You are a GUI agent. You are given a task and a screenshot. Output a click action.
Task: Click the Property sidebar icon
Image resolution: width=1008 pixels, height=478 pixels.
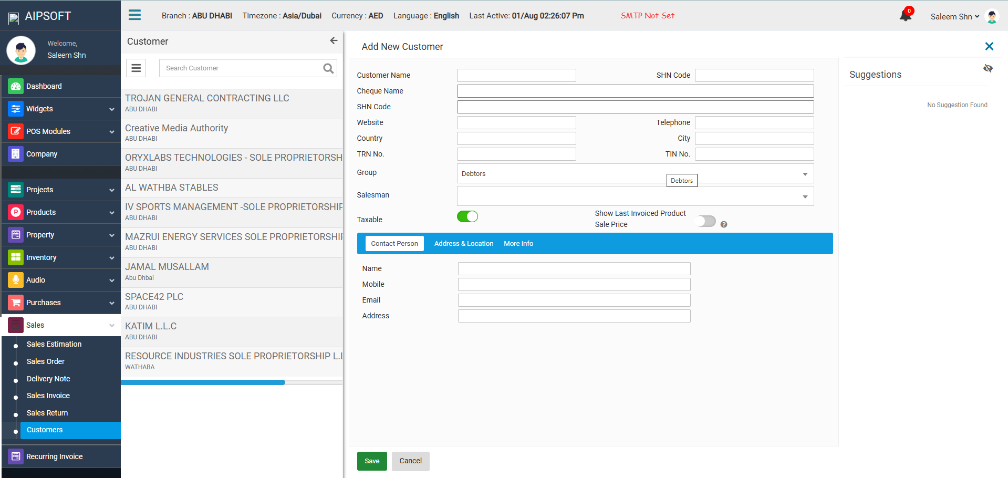(x=16, y=235)
